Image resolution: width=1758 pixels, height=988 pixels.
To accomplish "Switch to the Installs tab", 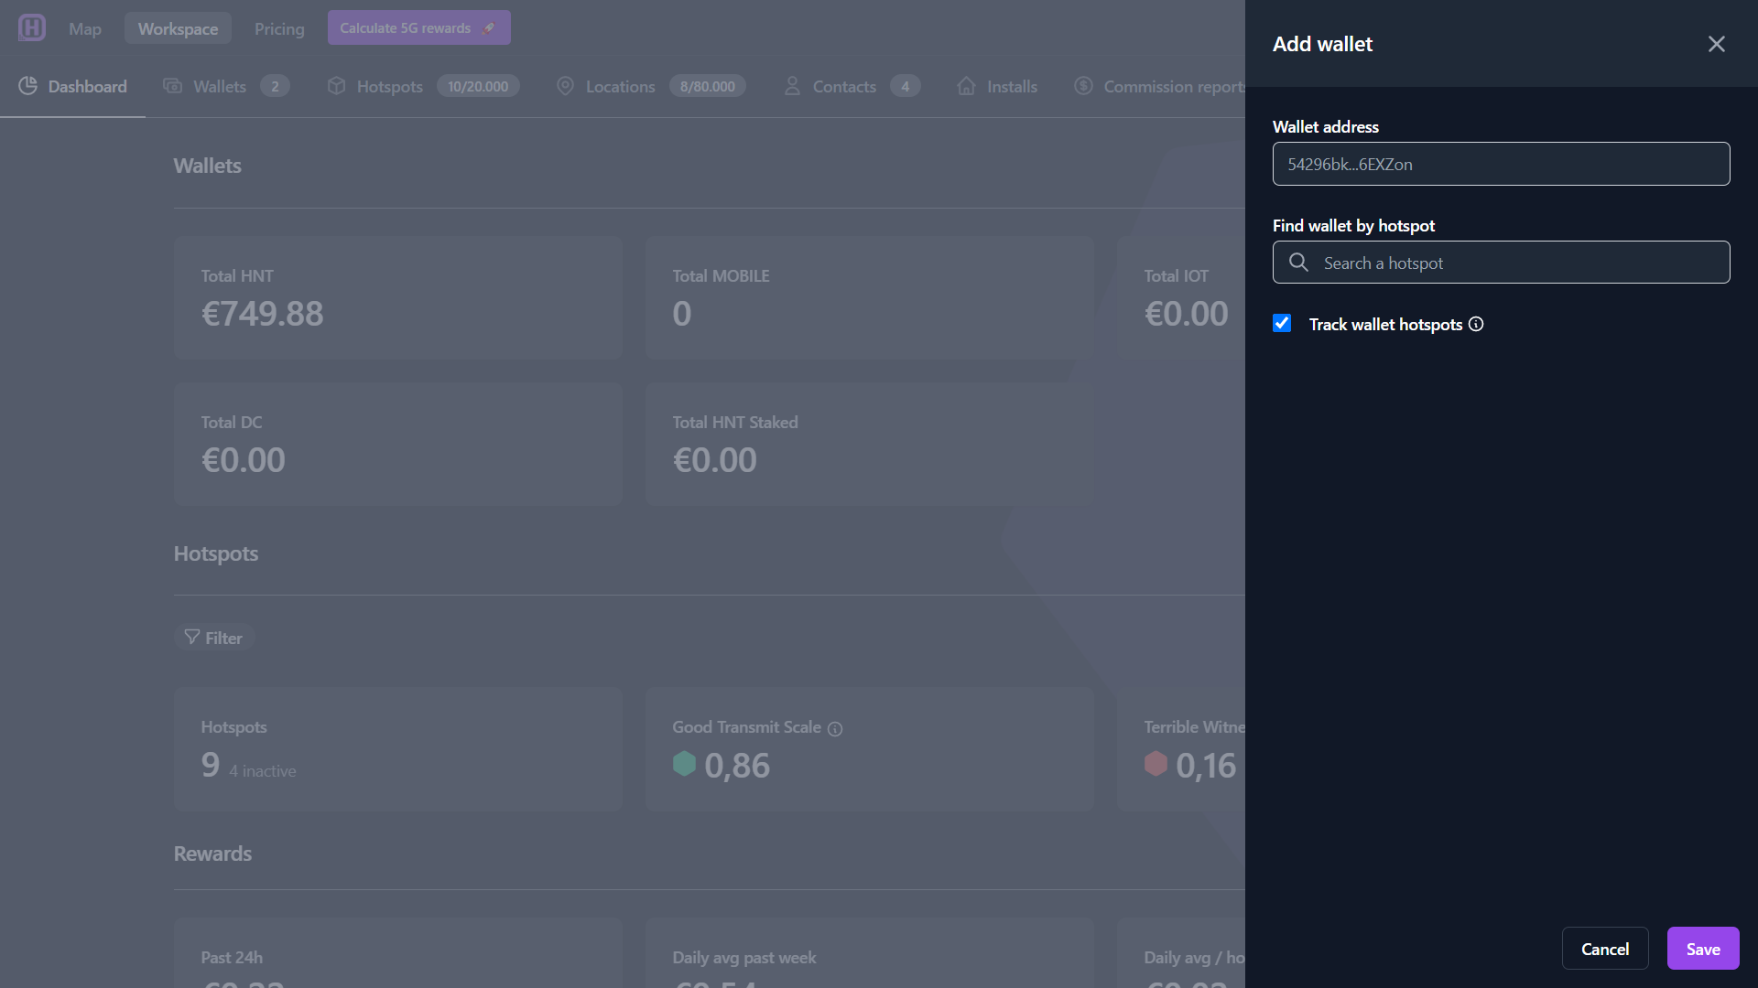I will 997,86.
